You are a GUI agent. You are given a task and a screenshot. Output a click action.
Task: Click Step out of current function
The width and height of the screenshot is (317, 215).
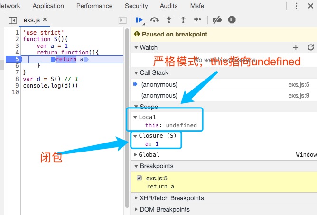point(183,20)
